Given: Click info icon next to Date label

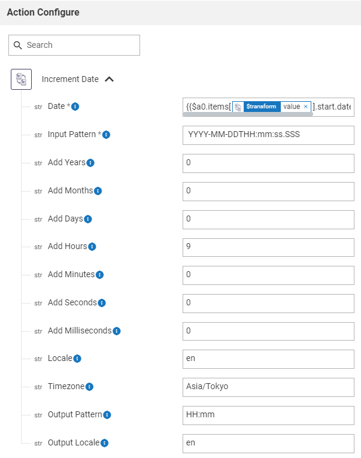Looking at the screenshot, I should [x=75, y=107].
